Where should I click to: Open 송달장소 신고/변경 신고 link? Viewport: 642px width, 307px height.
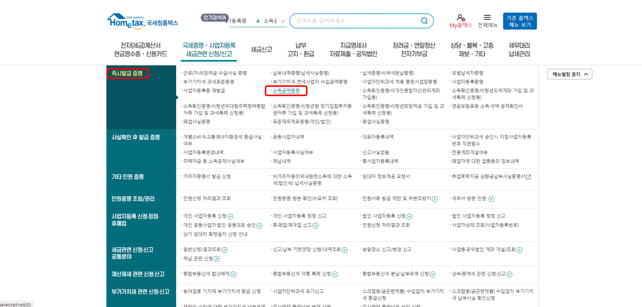point(387,250)
